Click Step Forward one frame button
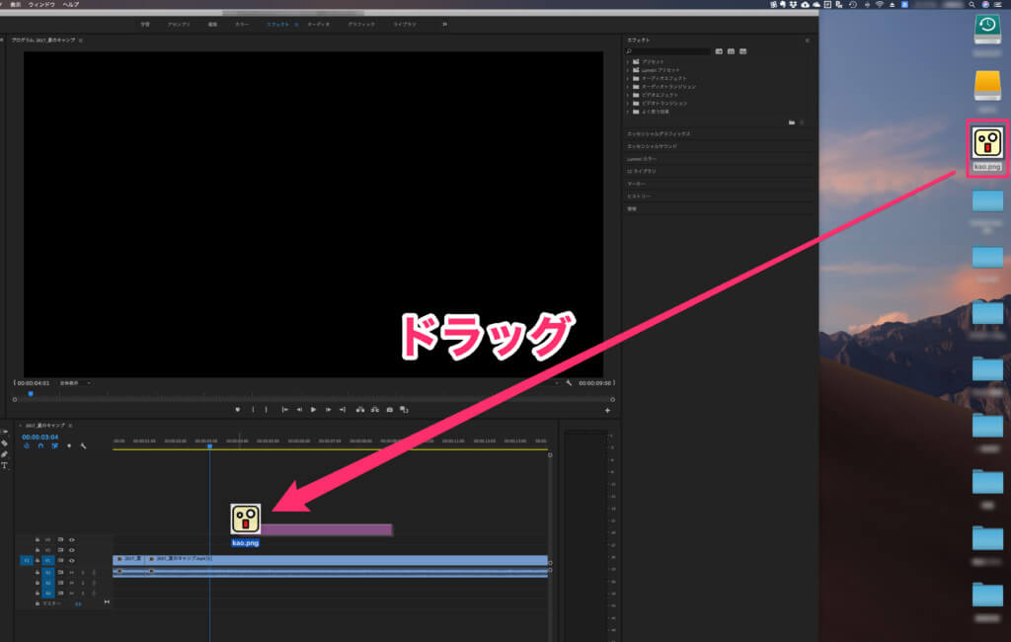The height and width of the screenshot is (642, 1011). (x=327, y=409)
